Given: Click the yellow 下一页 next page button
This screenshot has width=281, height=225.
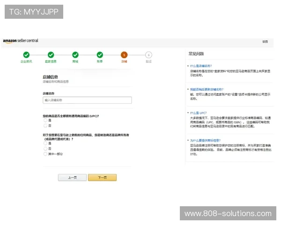Looking at the screenshot, I should [x=102, y=178].
